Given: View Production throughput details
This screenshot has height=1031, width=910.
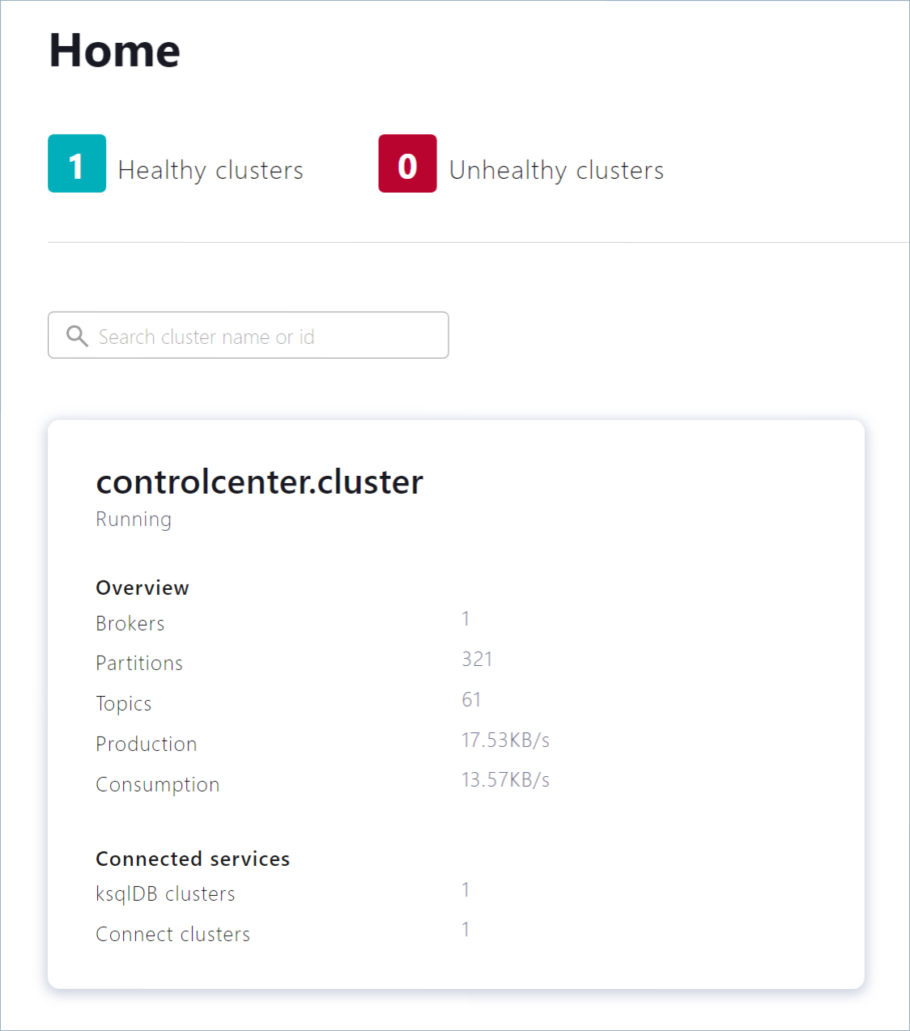Looking at the screenshot, I should [x=147, y=744].
